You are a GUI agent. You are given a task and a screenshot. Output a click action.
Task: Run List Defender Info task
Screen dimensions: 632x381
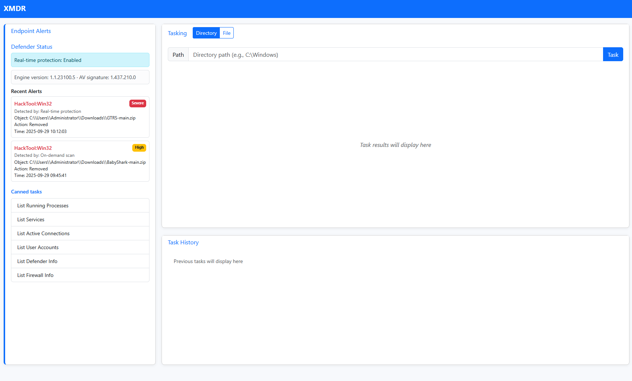80,261
